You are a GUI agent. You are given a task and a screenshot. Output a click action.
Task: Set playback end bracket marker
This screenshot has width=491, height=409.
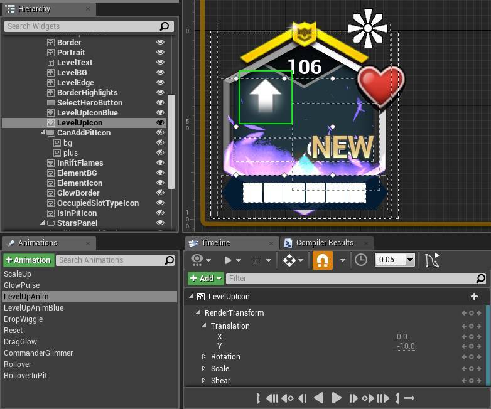coord(397,398)
